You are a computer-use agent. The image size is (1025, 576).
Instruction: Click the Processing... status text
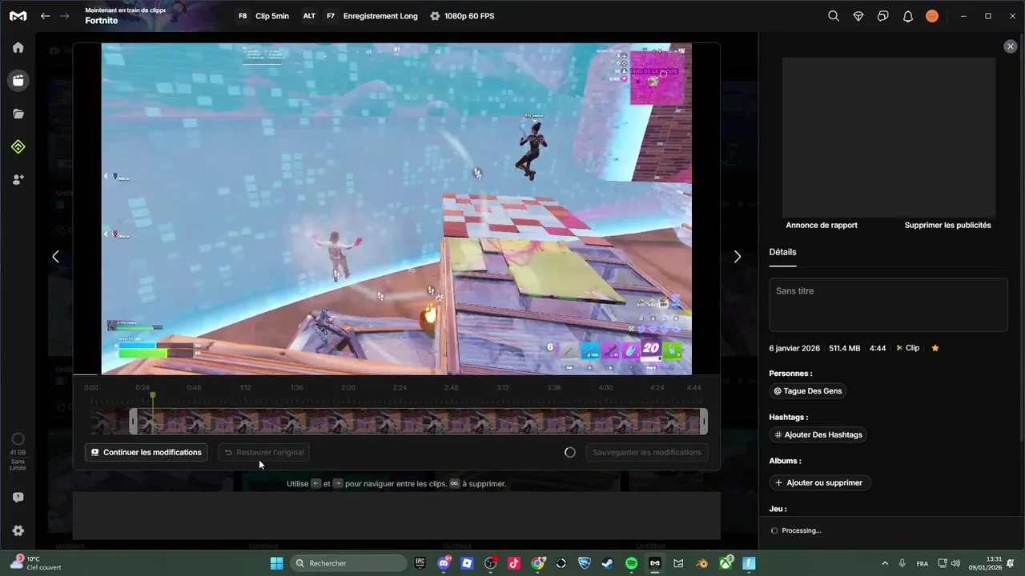click(x=801, y=530)
